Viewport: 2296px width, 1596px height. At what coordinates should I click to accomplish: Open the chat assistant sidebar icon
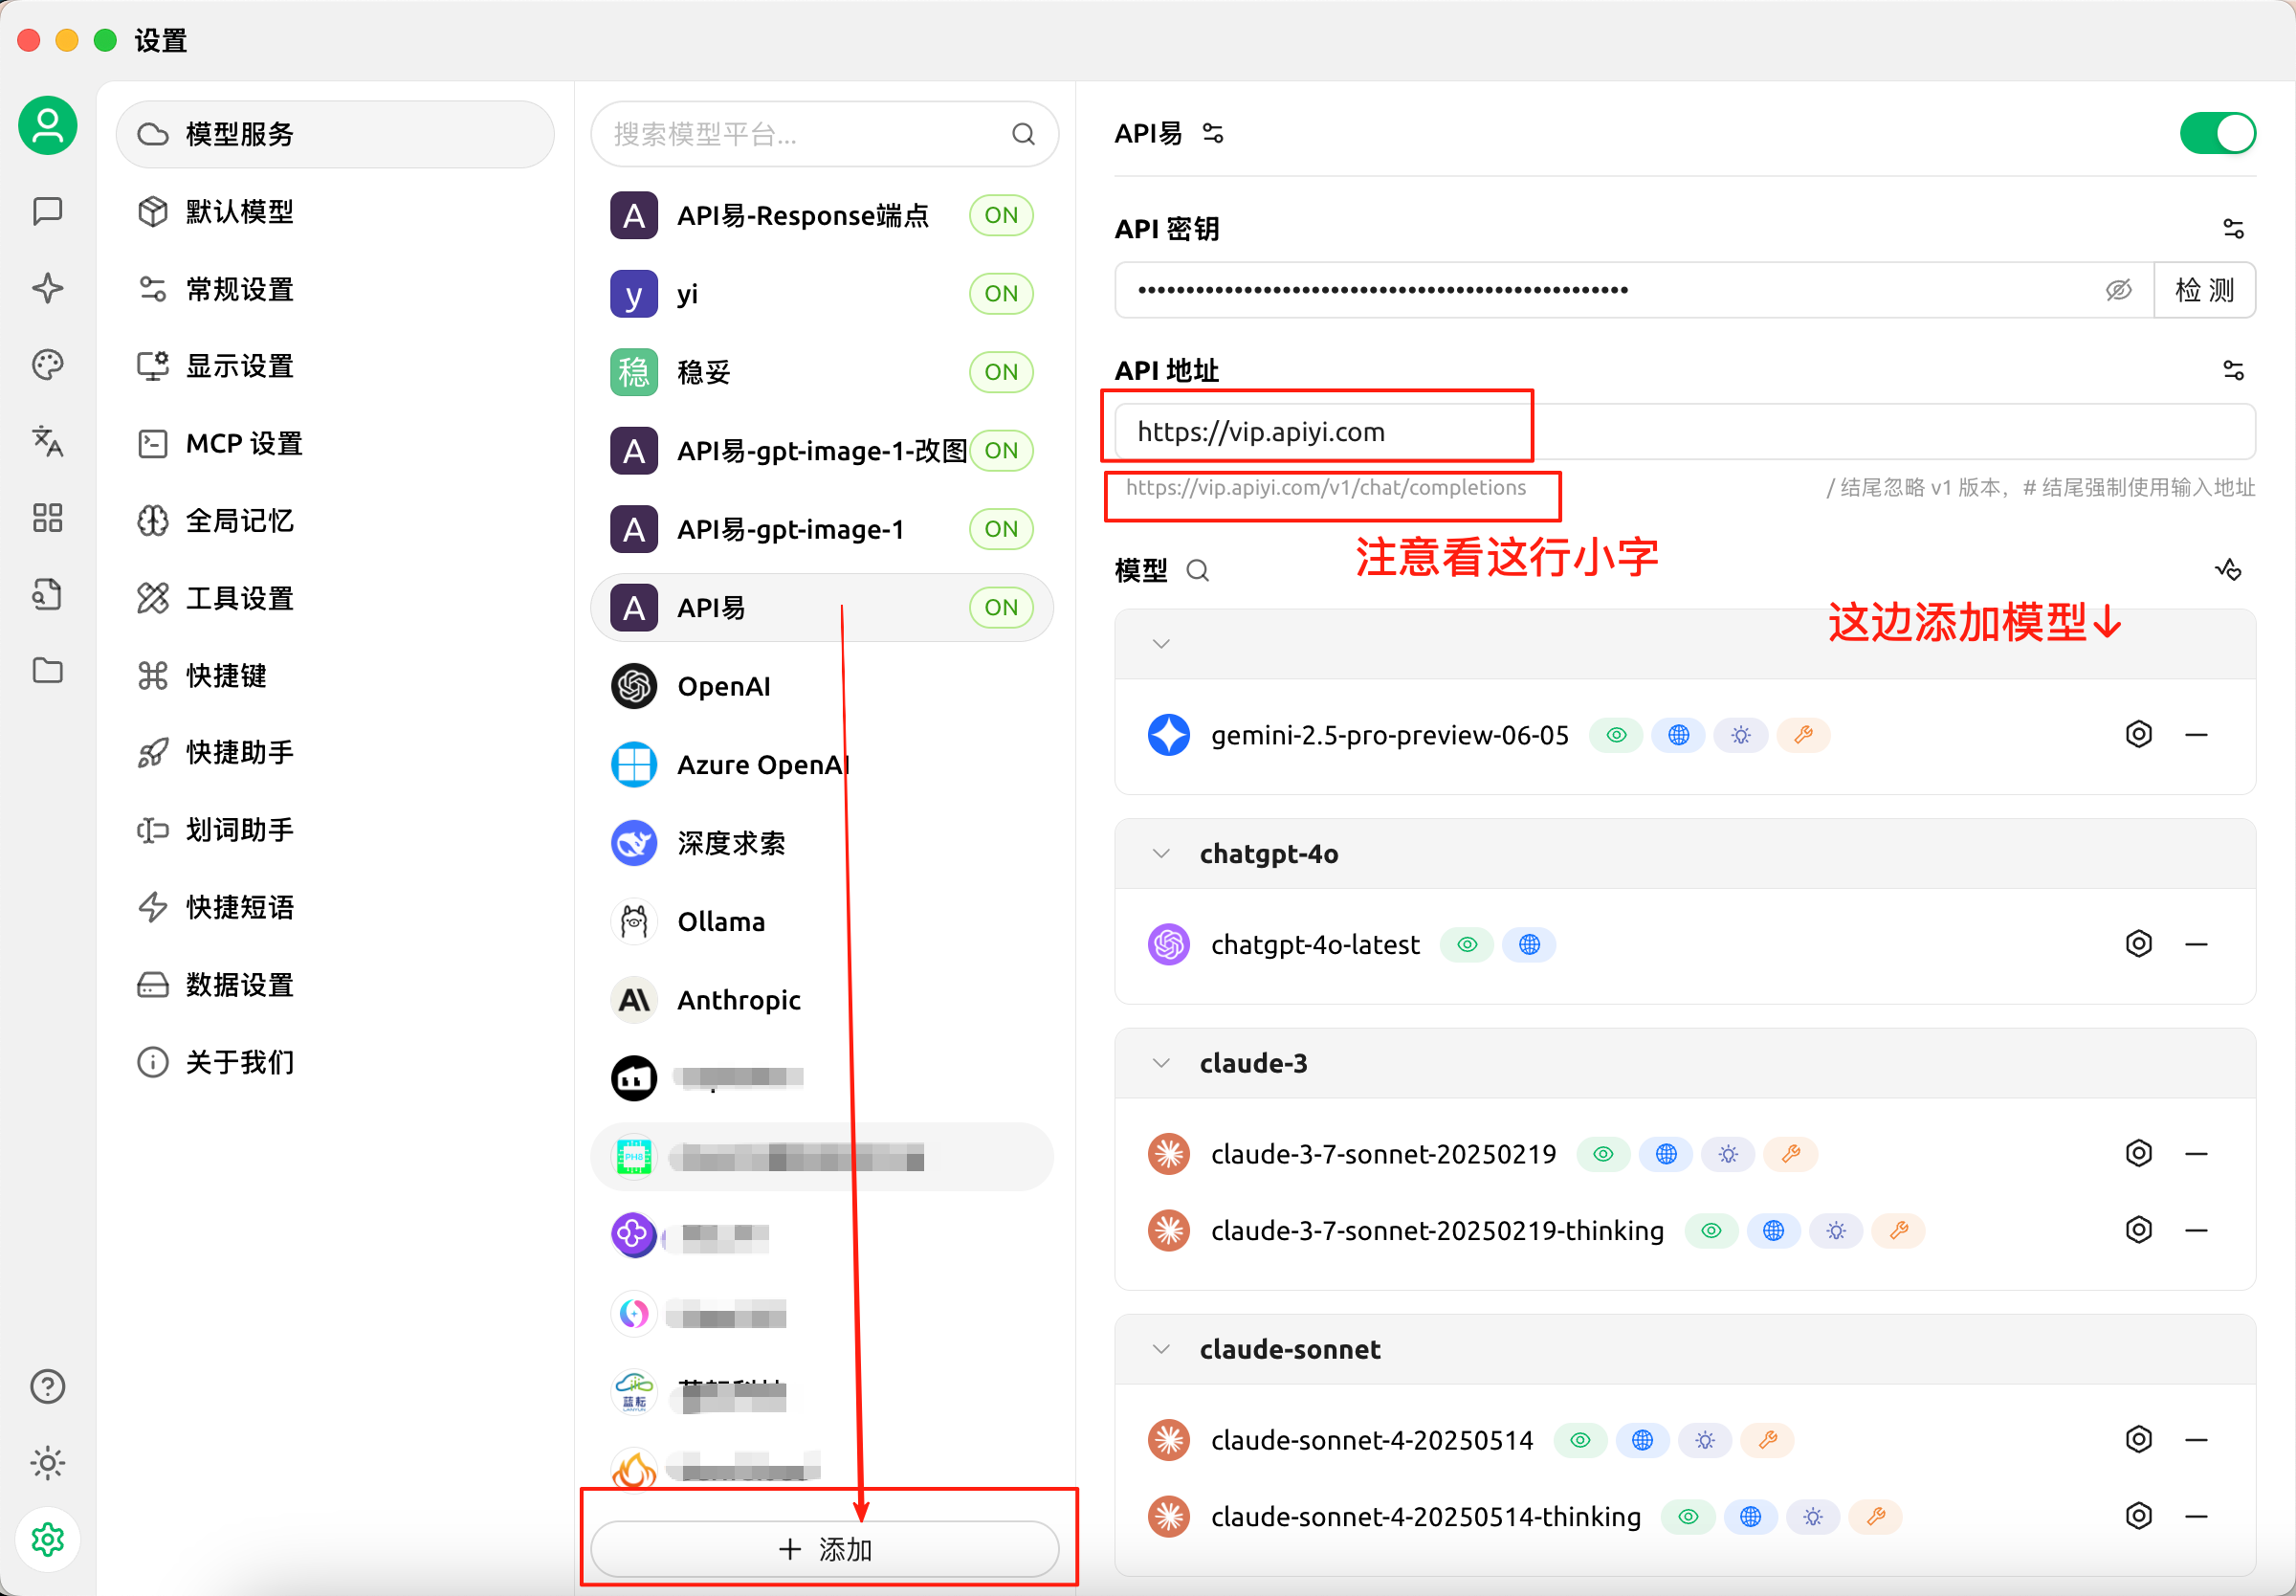pyautogui.click(x=47, y=211)
